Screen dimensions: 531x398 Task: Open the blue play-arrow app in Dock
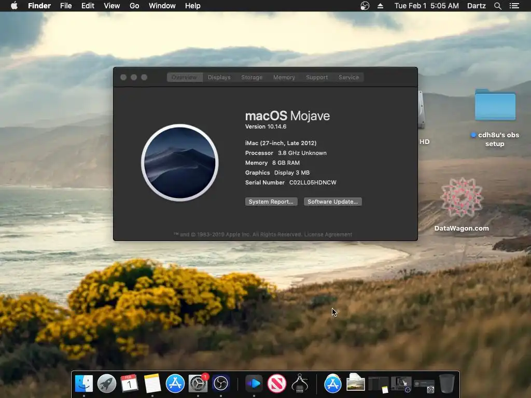tap(254, 383)
